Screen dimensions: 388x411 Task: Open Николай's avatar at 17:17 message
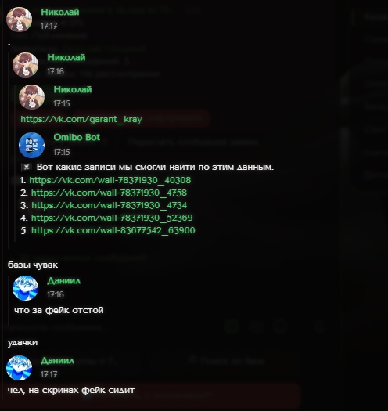(x=19, y=20)
